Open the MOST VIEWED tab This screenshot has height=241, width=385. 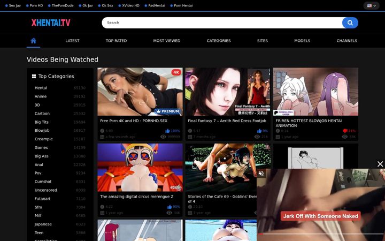tap(167, 41)
